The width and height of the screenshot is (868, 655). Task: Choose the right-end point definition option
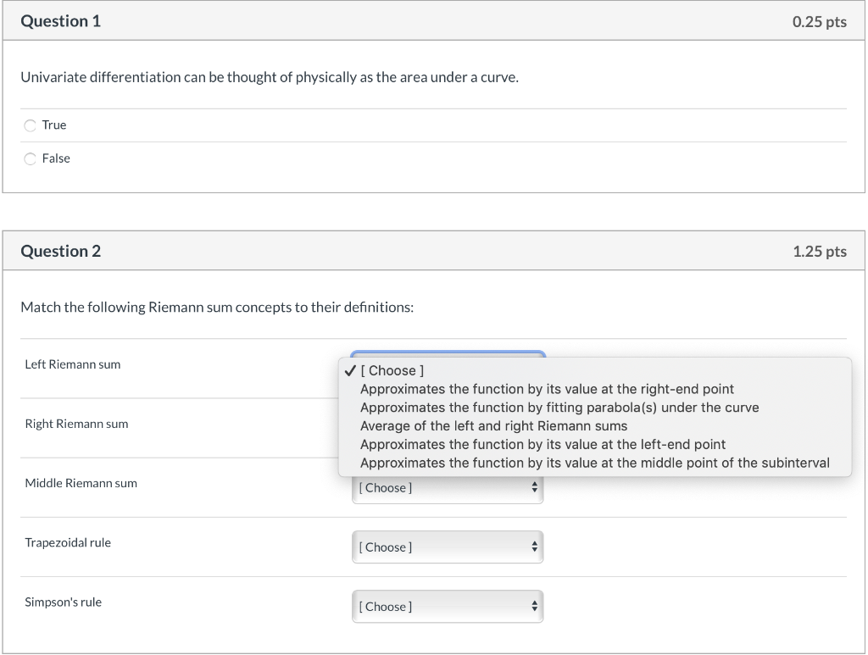pyautogui.click(x=547, y=389)
